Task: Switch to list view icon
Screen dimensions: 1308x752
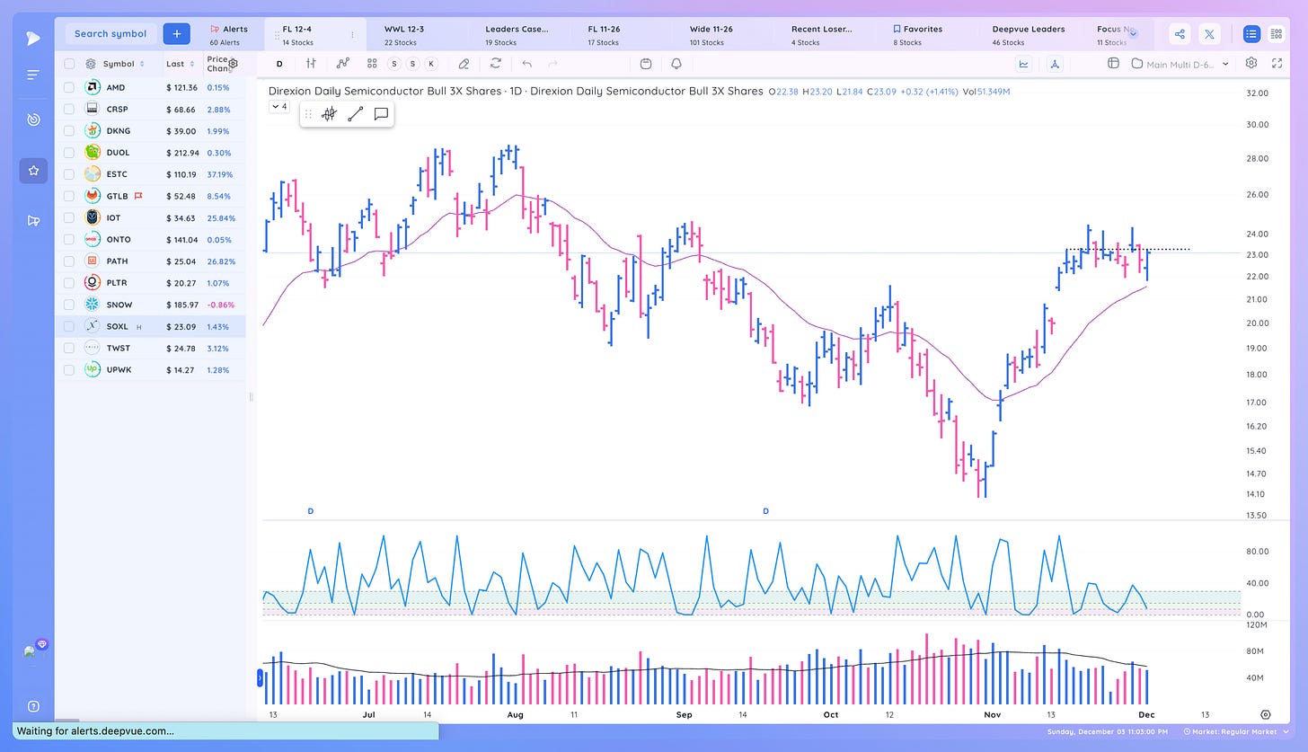Action: [1251, 34]
